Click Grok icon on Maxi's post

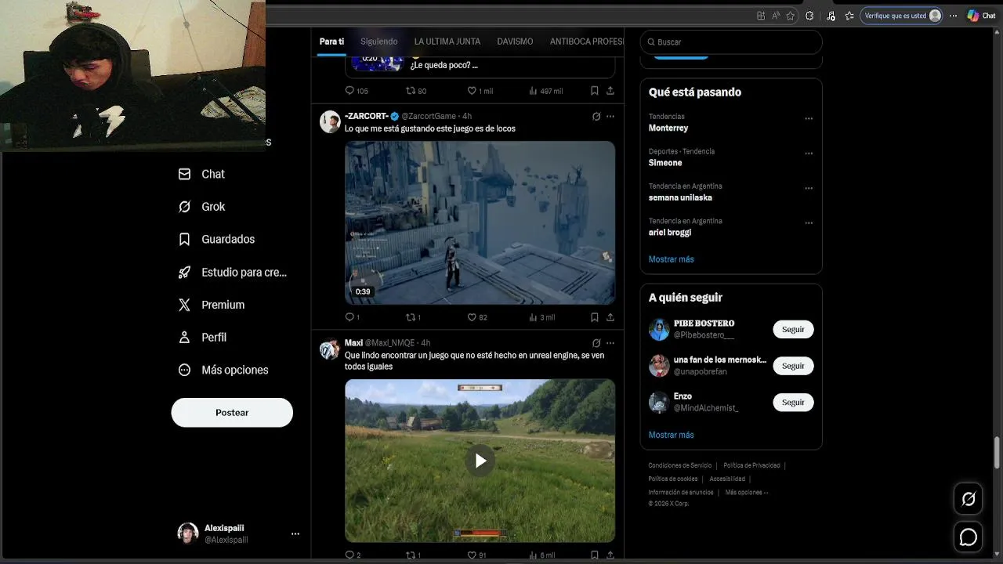click(x=596, y=343)
